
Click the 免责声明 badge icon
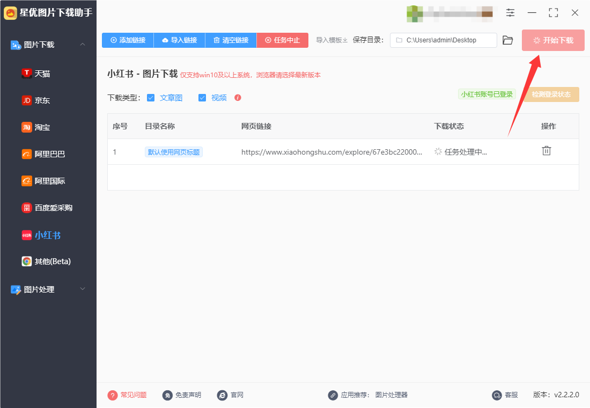pos(167,395)
